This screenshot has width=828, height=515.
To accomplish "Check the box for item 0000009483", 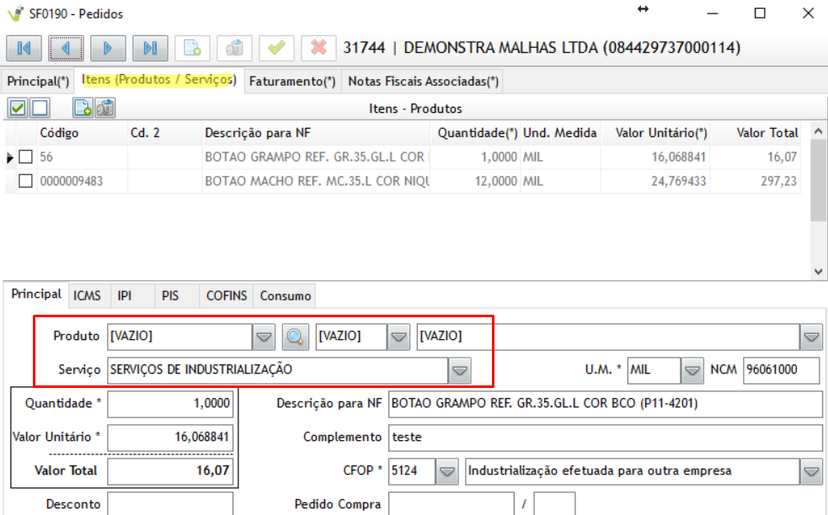I will [26, 181].
